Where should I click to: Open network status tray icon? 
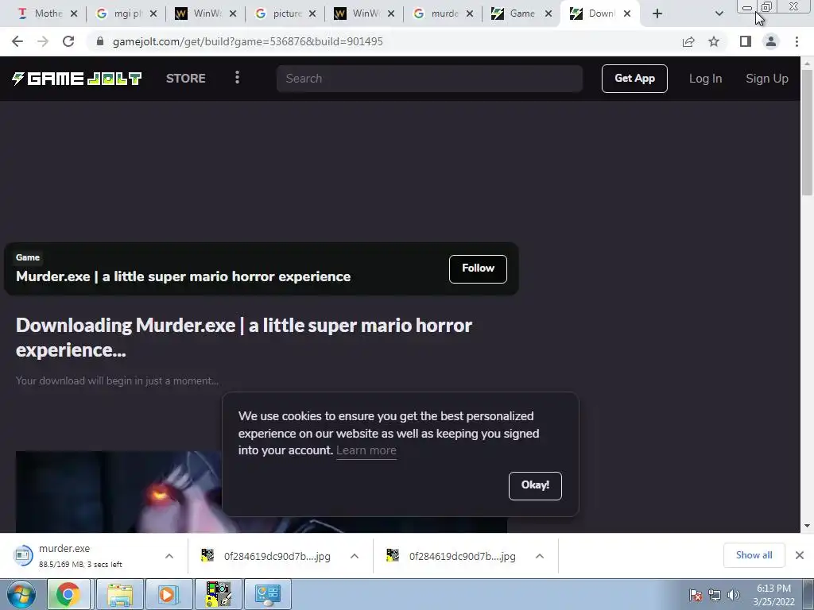[x=715, y=595]
